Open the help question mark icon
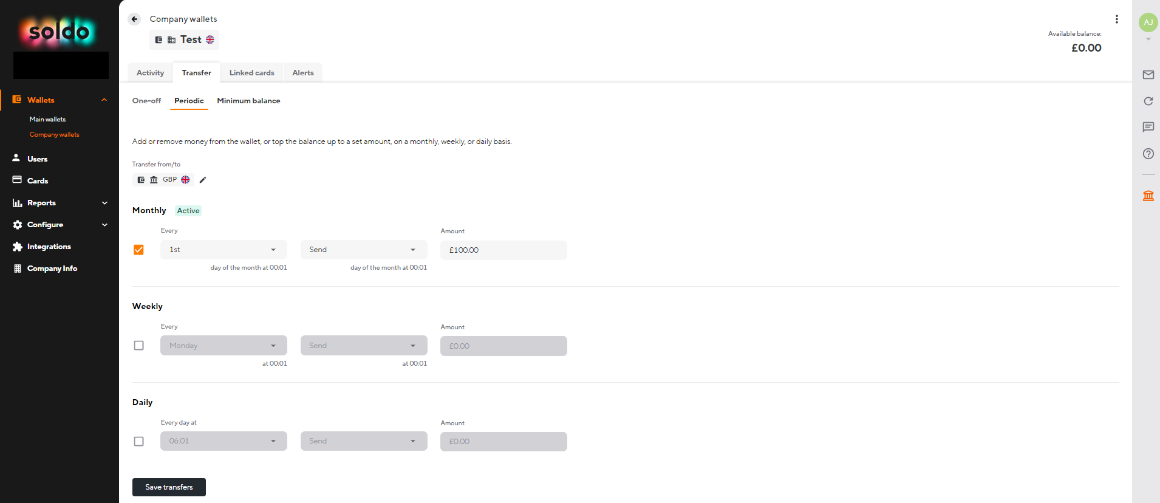This screenshot has width=1160, height=503. tap(1148, 154)
